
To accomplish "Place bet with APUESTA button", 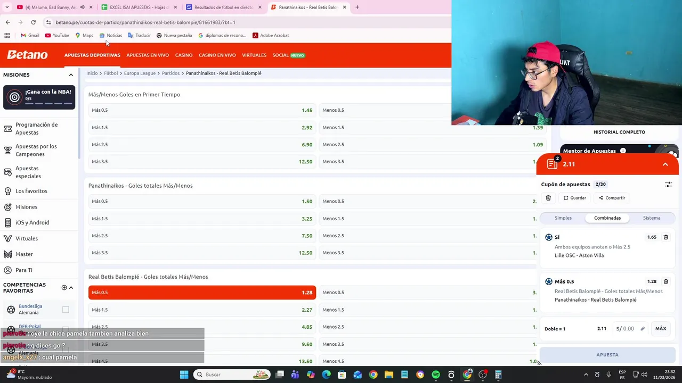I will (x=607, y=355).
